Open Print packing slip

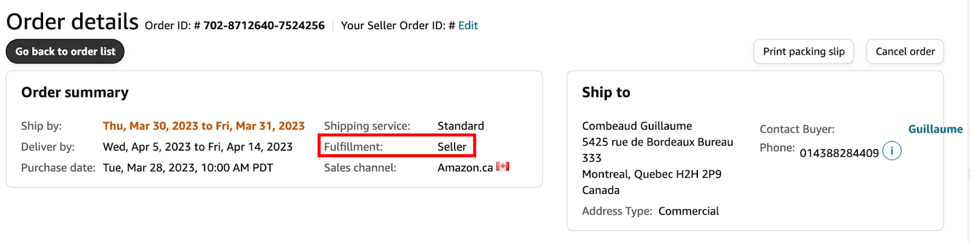pos(804,51)
